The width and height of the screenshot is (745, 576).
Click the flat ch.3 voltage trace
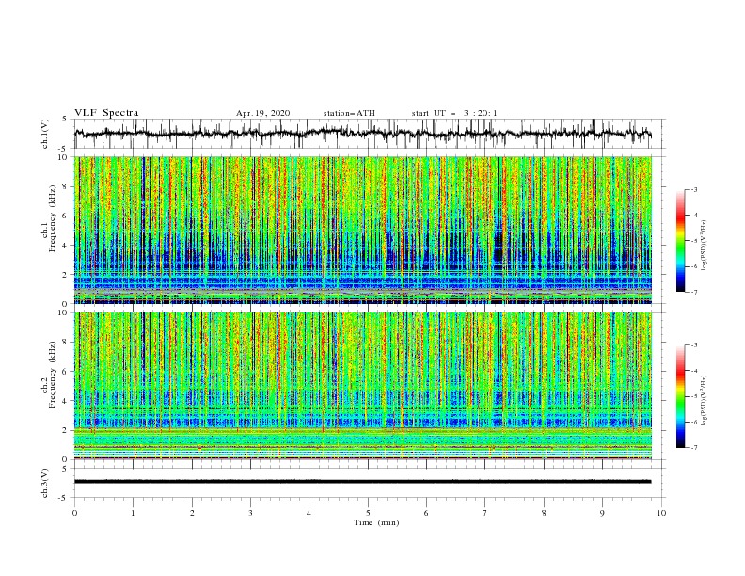coord(362,482)
